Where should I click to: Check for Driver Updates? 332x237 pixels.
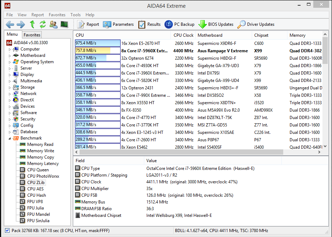point(256,24)
